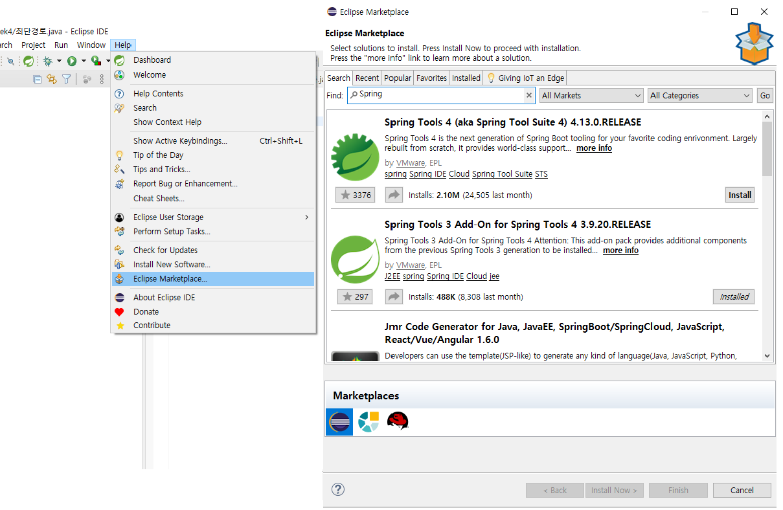Click the Installed button for Spring Tools 3
783x510 pixels.
734,296
